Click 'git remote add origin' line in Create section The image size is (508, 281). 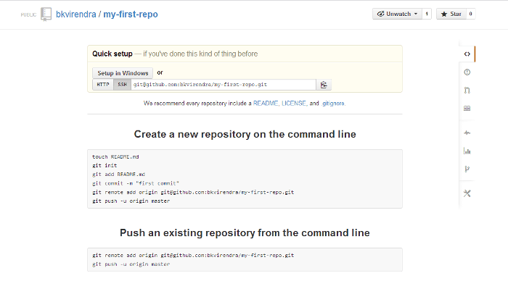tap(193, 192)
